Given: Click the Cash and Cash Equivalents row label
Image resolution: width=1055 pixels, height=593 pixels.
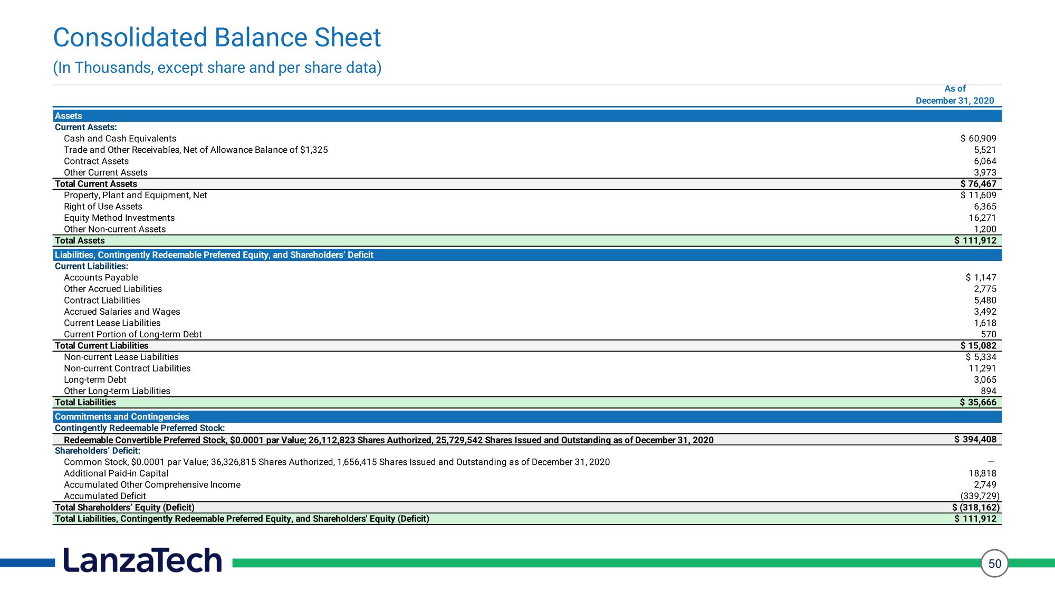Looking at the screenshot, I should (120, 139).
